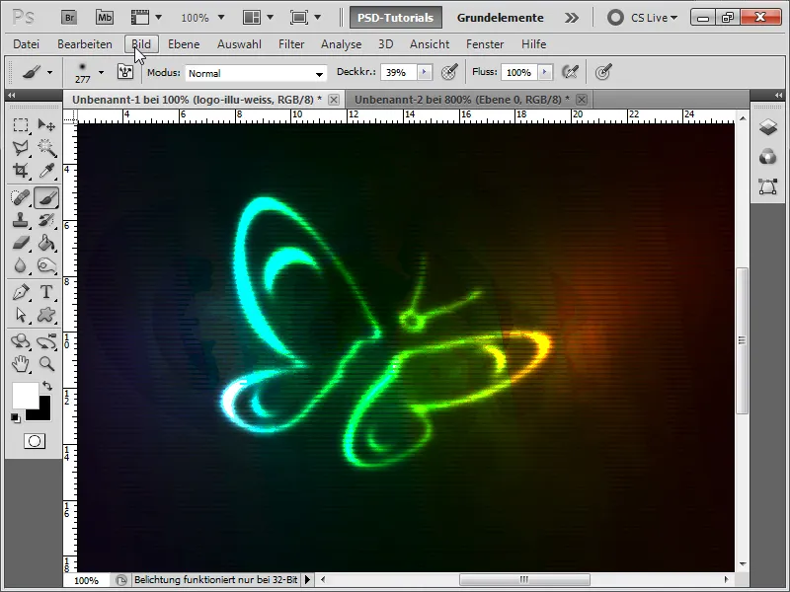Open the Paths panel icon

pyautogui.click(x=768, y=186)
